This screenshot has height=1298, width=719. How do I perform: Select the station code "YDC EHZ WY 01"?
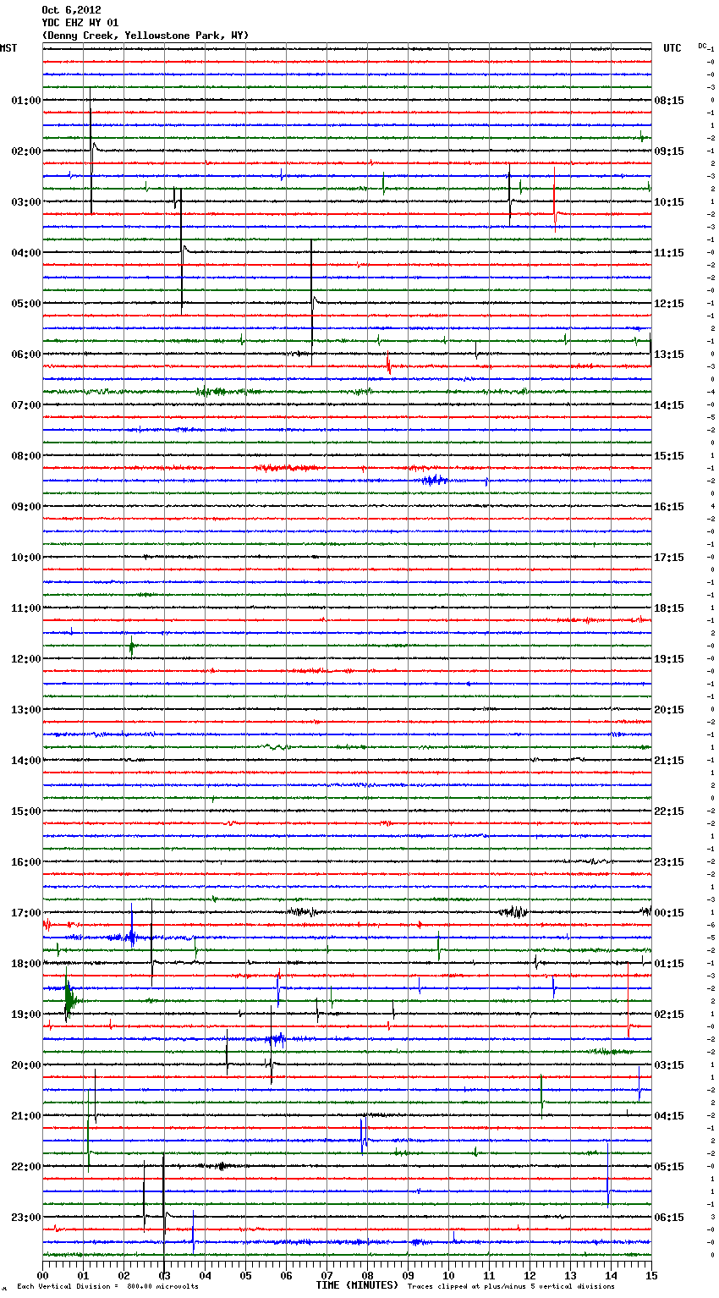click(x=80, y=23)
